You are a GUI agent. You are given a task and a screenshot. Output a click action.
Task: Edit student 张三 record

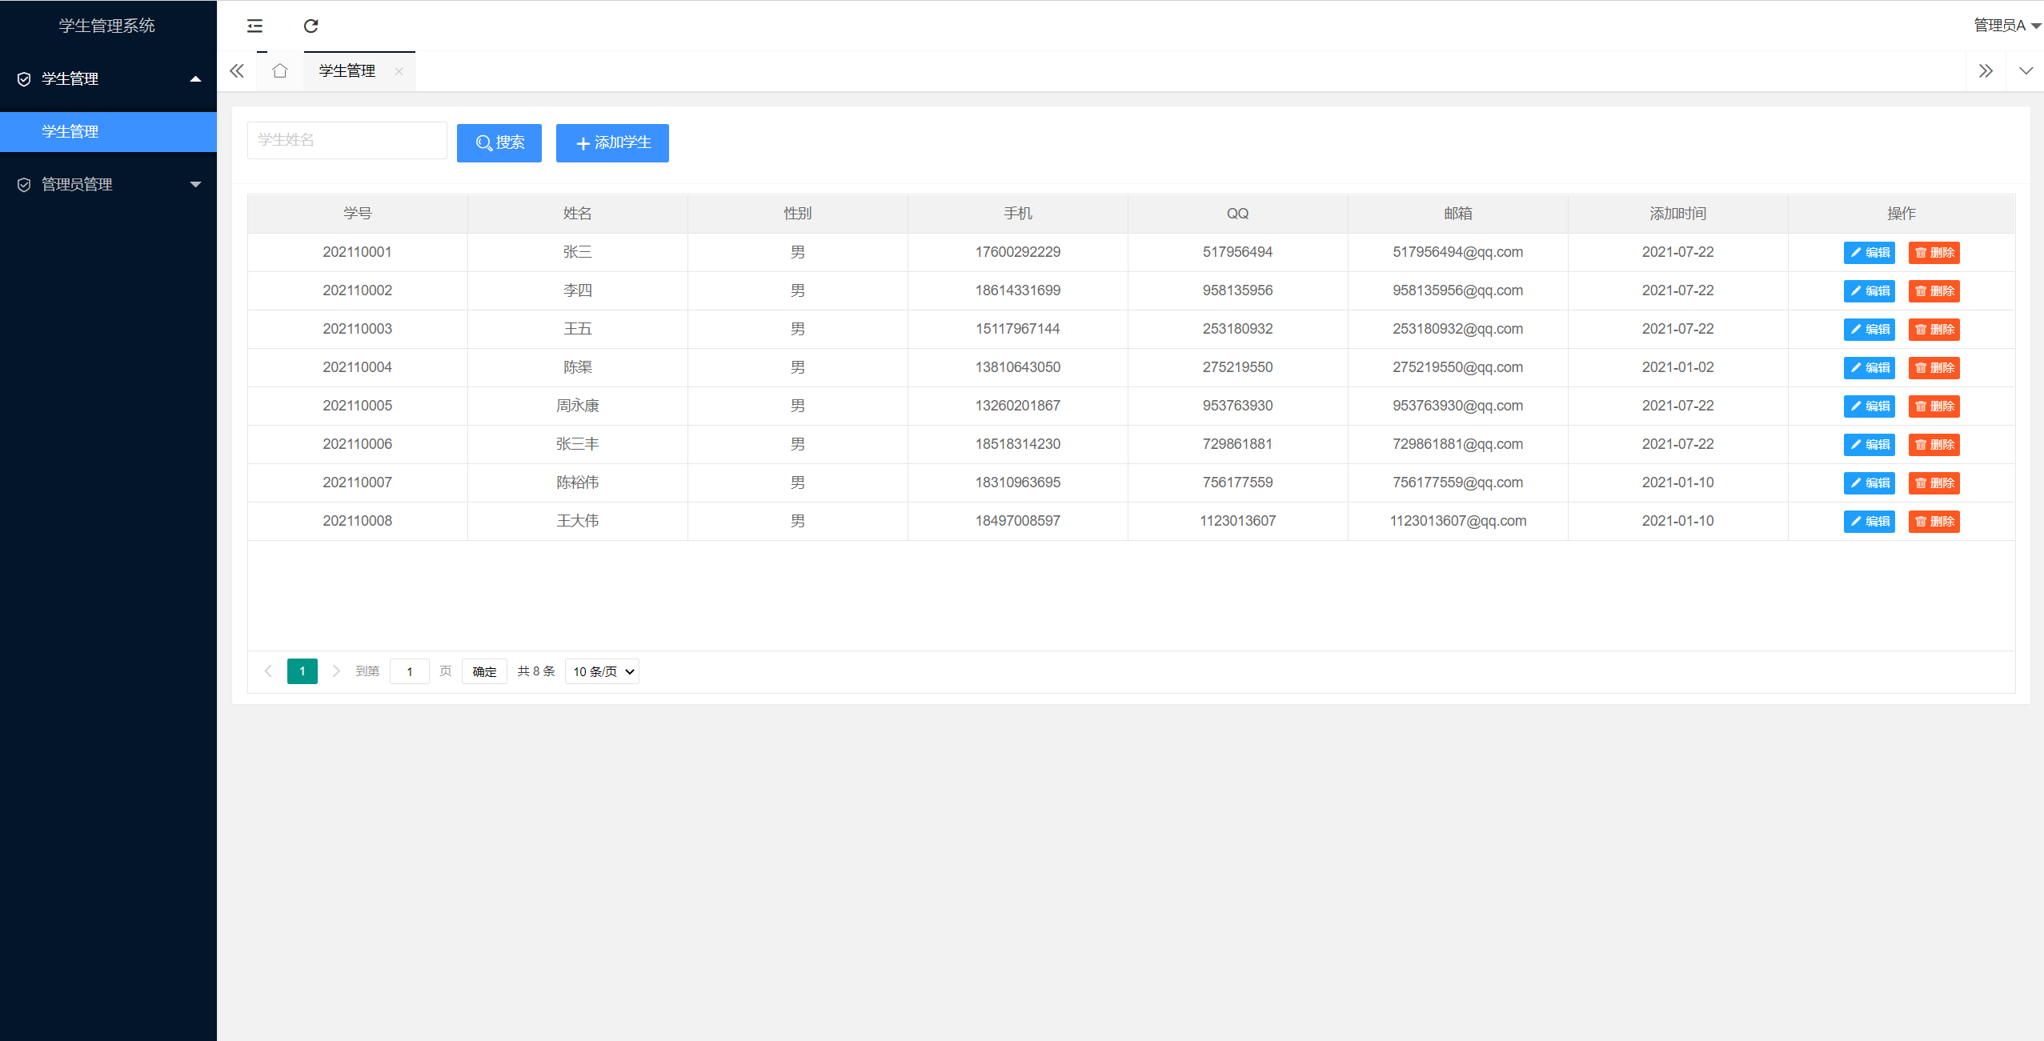[1869, 252]
